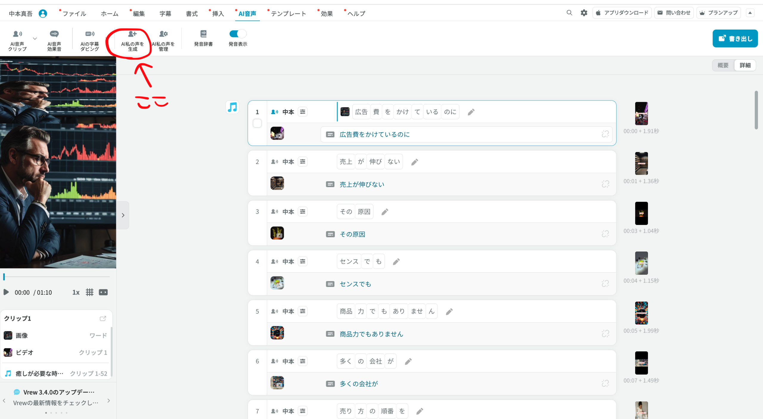The image size is (763, 419).
Task: Click the 書き出し export button
Action: point(735,38)
